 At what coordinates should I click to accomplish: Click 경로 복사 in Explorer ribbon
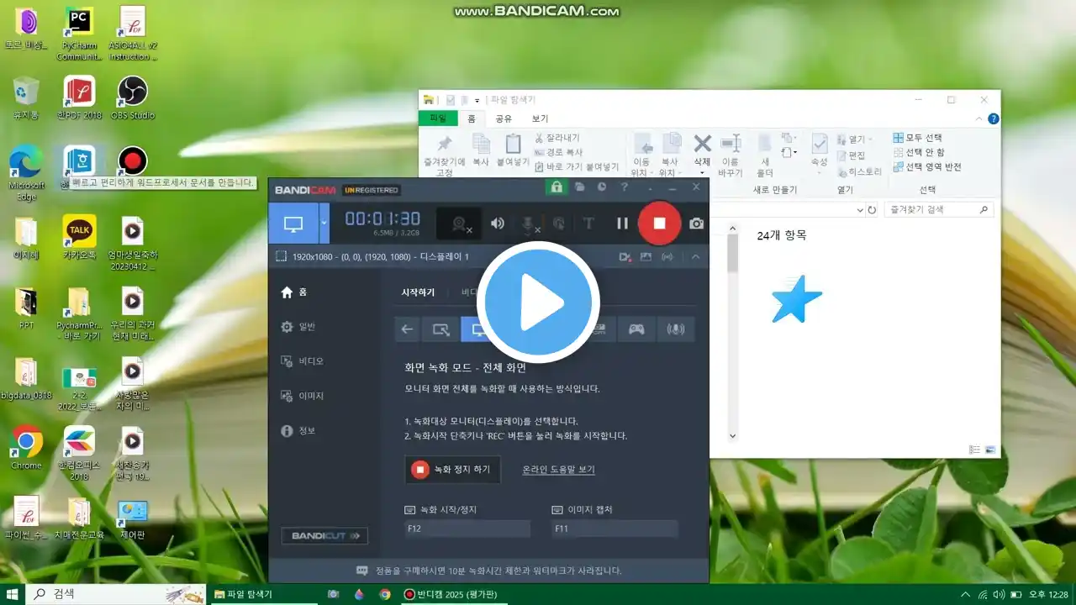559,153
